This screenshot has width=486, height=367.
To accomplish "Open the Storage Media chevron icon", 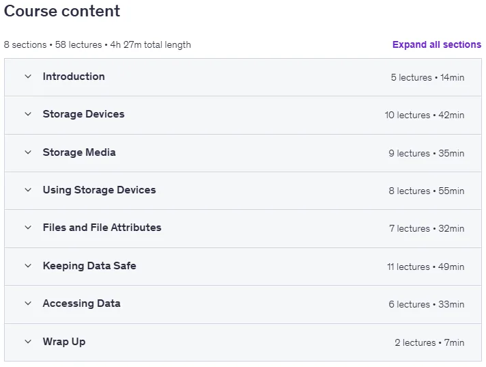I will tap(28, 152).
